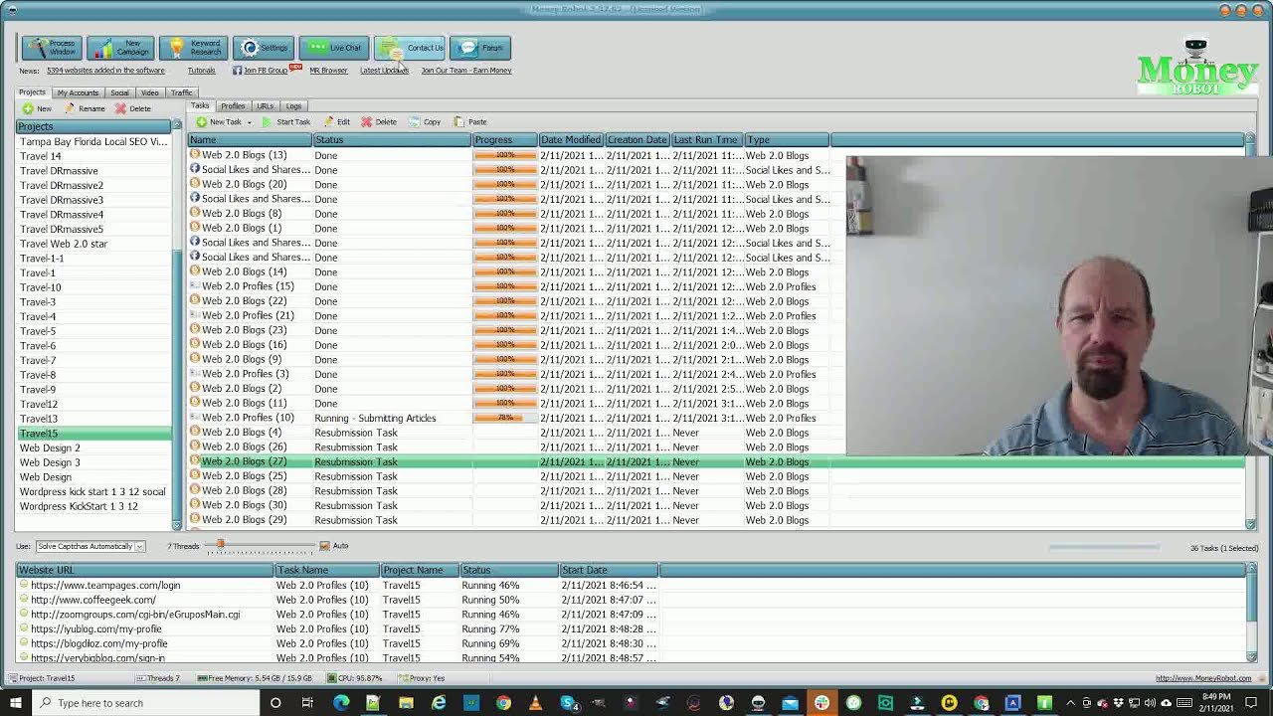Open the Forum toolbar button
Viewport: 1273px width, 716px height.
coord(480,48)
